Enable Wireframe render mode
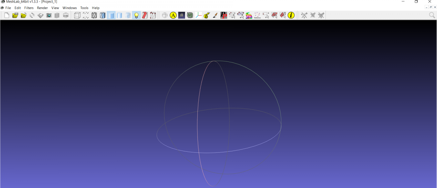Screen dimensions: 437x188 tap(94, 15)
